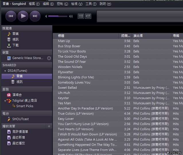
Task: Open the 檢視 (V) menu
Action: [77, 4]
